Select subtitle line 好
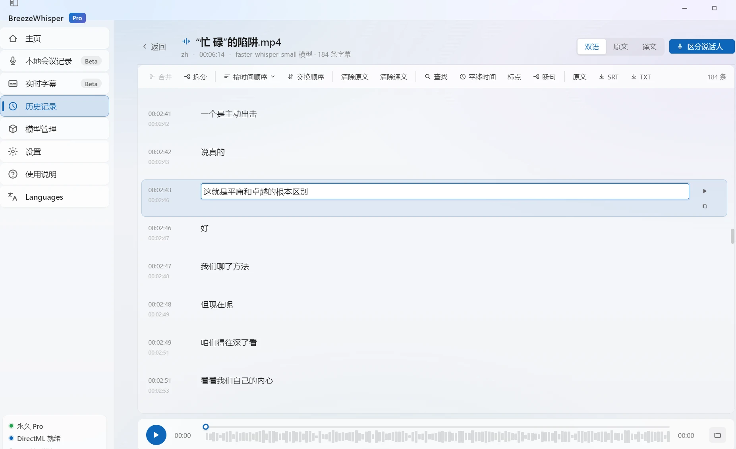The image size is (736, 449). pos(205,228)
